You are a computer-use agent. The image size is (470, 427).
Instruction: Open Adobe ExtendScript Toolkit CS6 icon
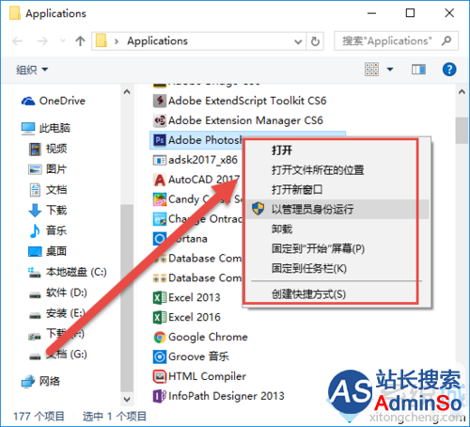pyautogui.click(x=160, y=101)
